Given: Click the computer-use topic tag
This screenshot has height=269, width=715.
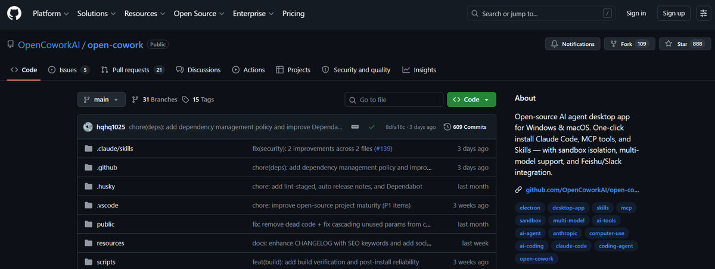Looking at the screenshot, I should [x=607, y=233].
